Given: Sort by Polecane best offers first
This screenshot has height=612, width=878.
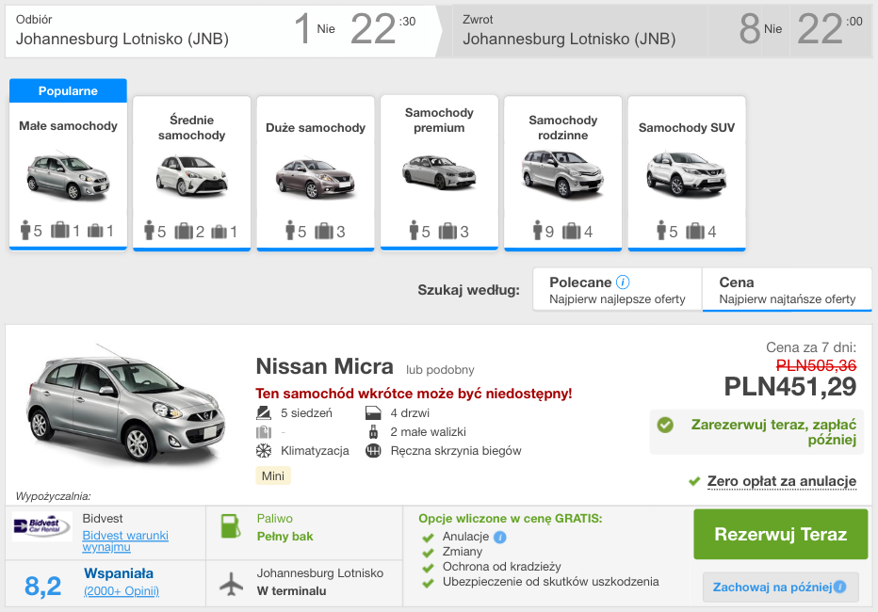Looking at the screenshot, I should [617, 289].
